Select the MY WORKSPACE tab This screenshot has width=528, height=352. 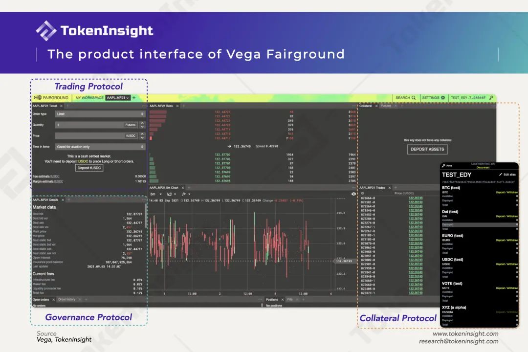tap(89, 98)
